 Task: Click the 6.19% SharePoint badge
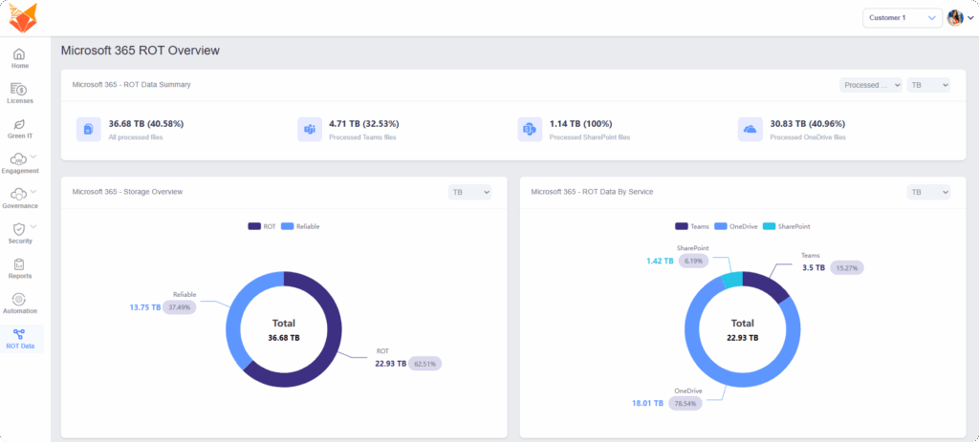(x=692, y=261)
